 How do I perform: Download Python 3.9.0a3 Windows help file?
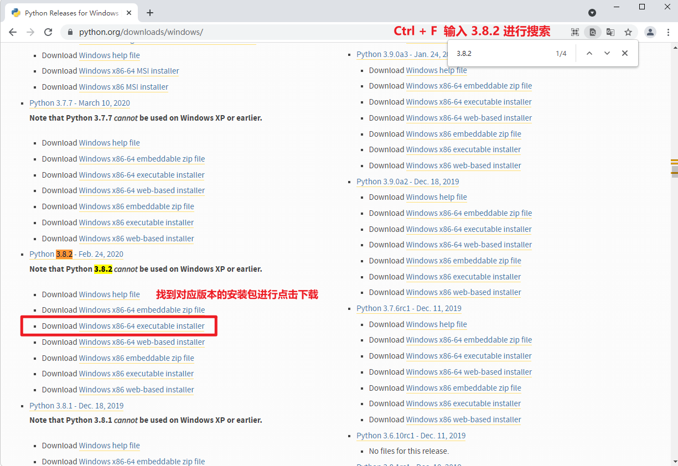click(437, 70)
